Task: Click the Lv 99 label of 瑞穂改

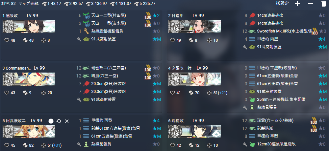Action: pos(198,120)
